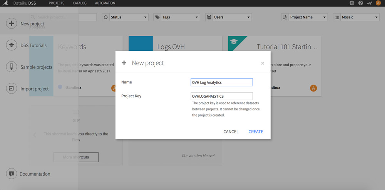Image resolution: width=385 pixels, height=190 pixels.
Task: Open the Status filter dropdown
Action: (x=125, y=17)
